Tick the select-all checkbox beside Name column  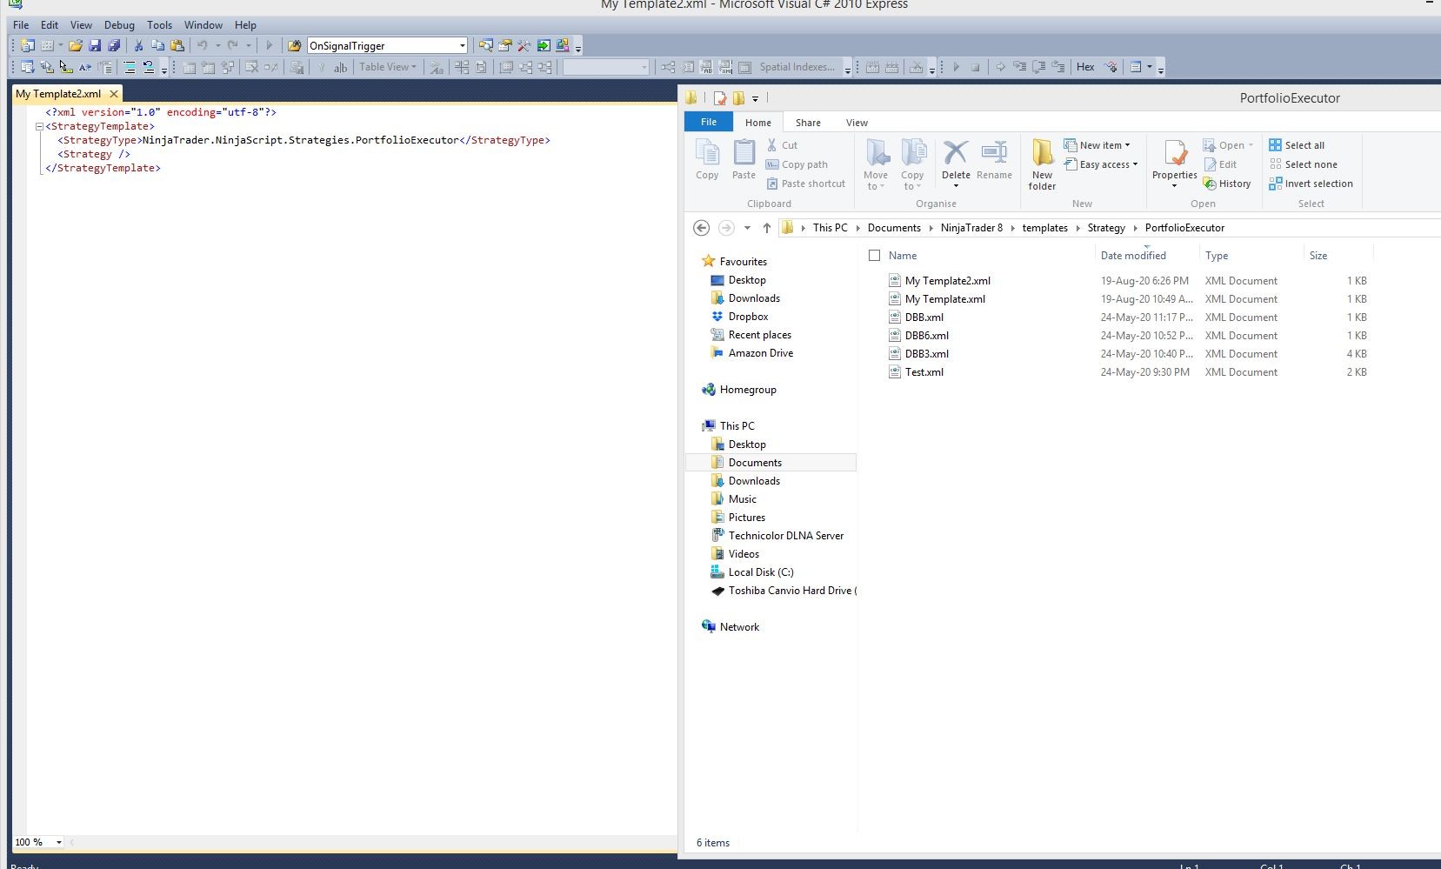click(x=875, y=256)
